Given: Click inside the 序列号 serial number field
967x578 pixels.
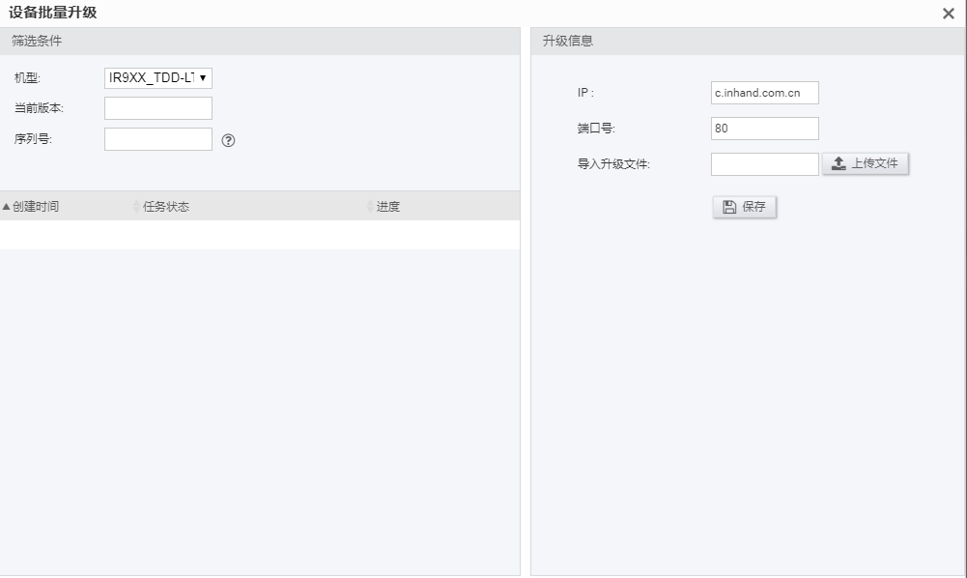Looking at the screenshot, I should [157, 139].
